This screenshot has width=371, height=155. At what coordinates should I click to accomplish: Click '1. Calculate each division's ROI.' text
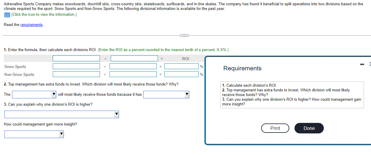[x=249, y=86]
